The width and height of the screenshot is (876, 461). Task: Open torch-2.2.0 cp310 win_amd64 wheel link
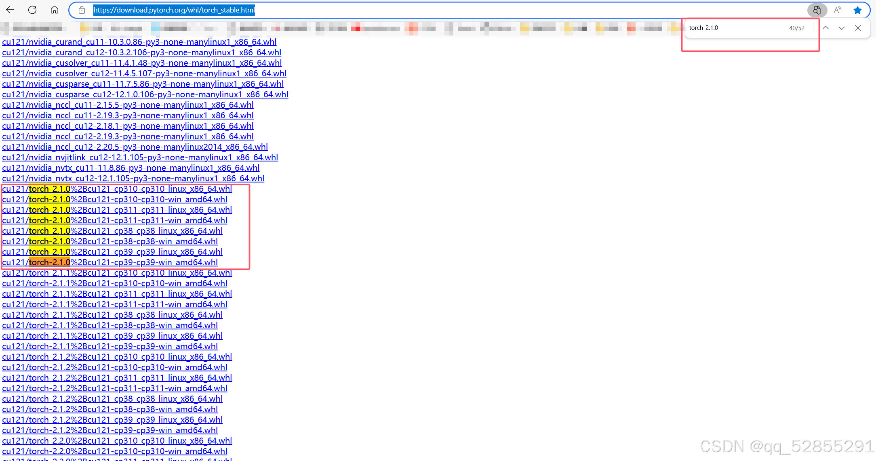pyautogui.click(x=115, y=451)
